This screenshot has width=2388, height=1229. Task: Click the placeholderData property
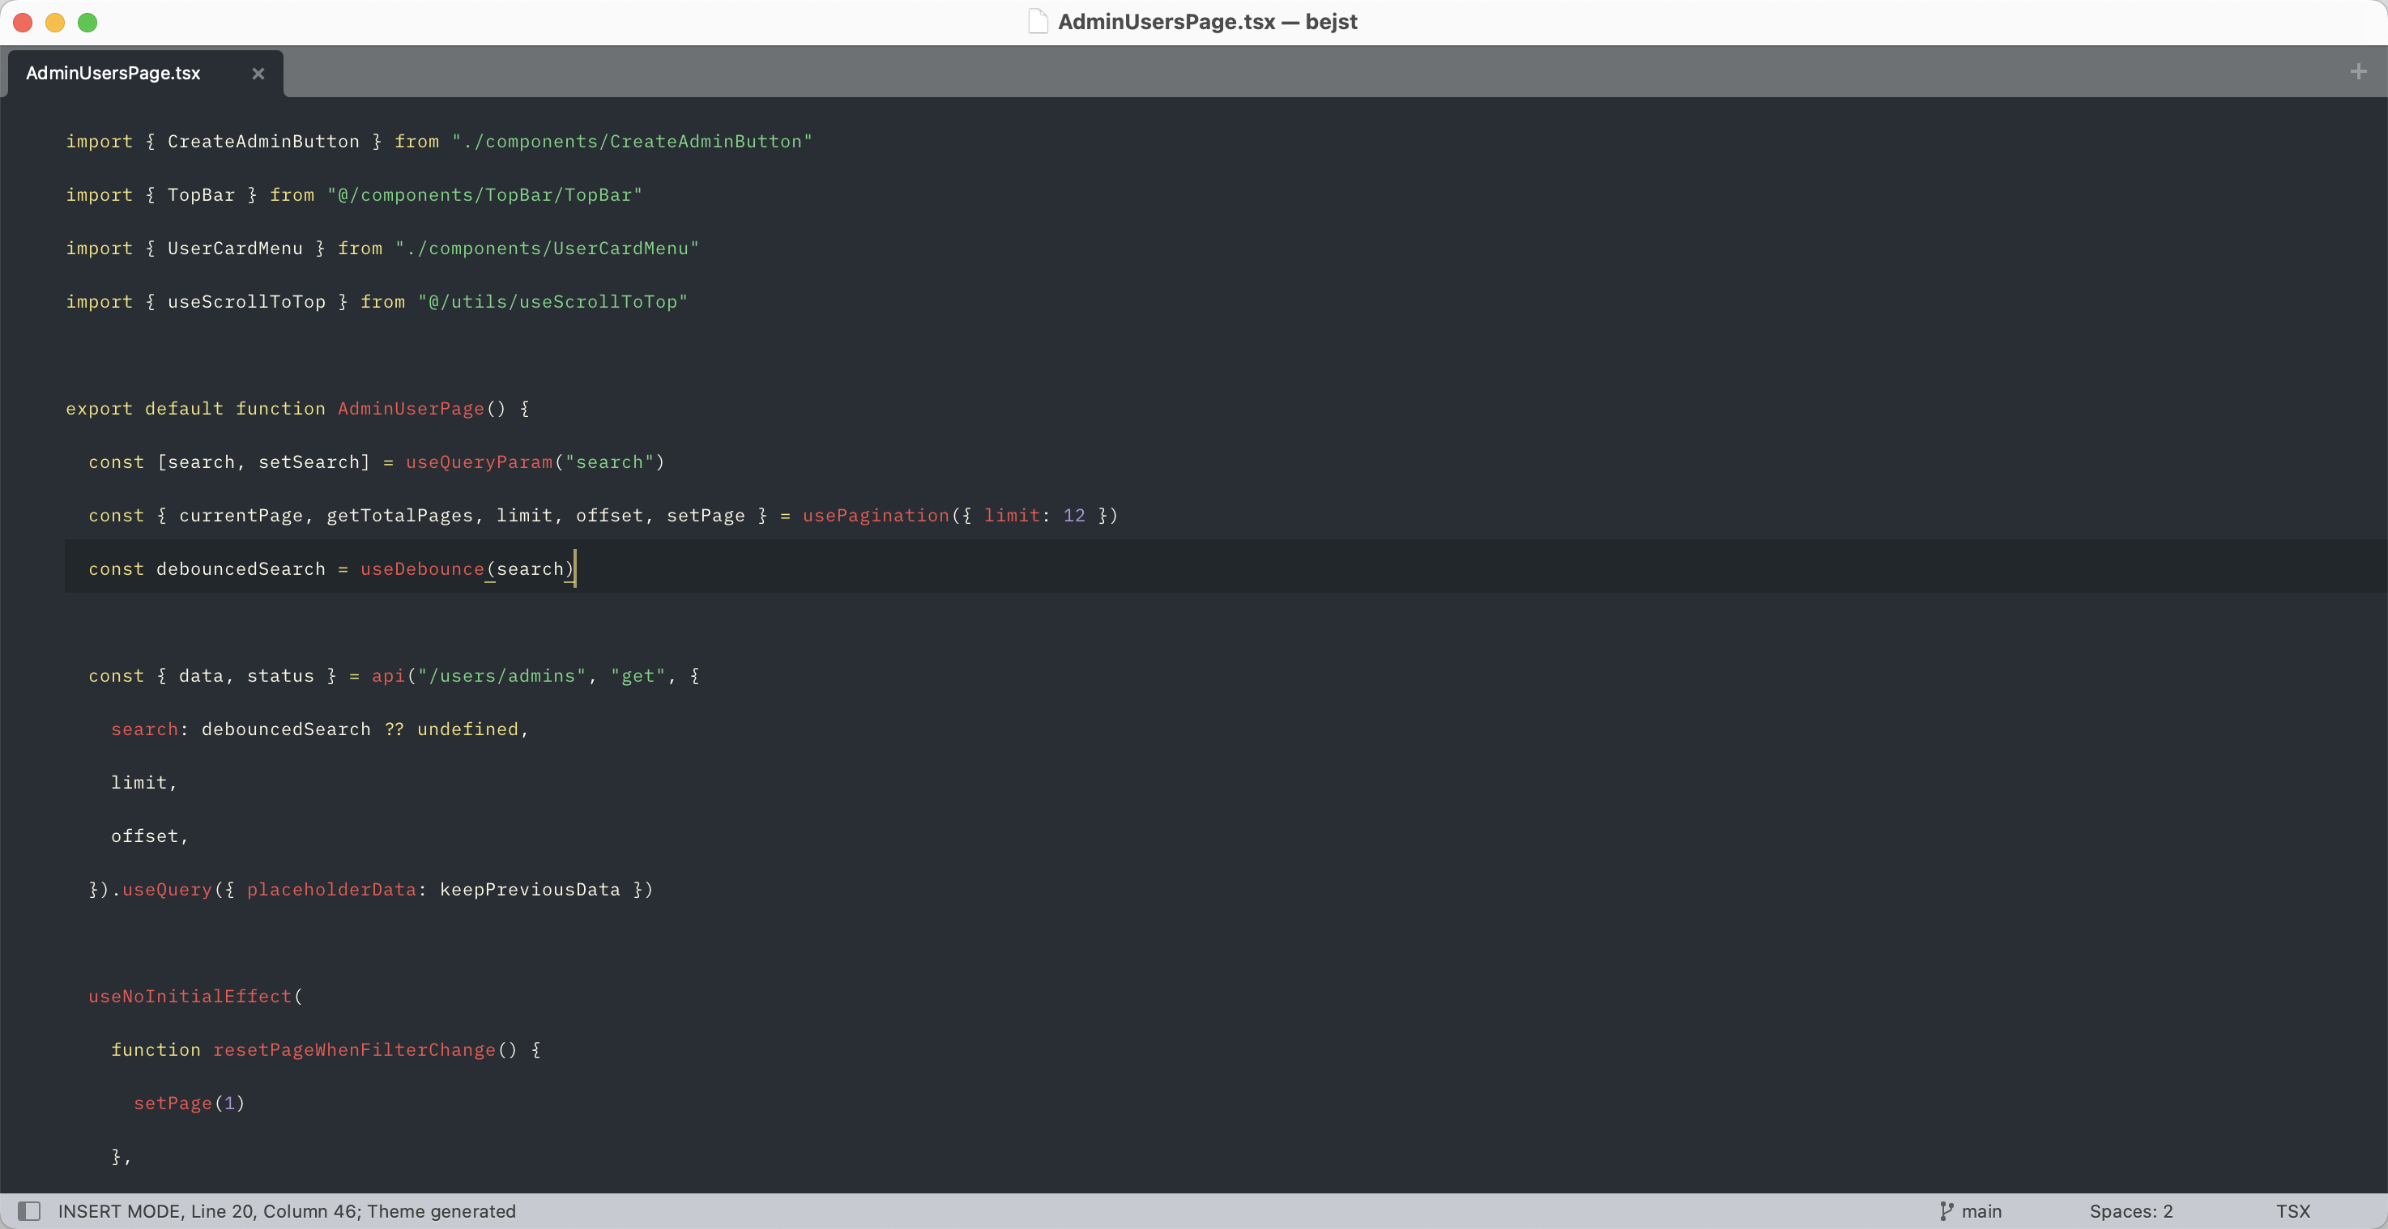[x=331, y=890]
